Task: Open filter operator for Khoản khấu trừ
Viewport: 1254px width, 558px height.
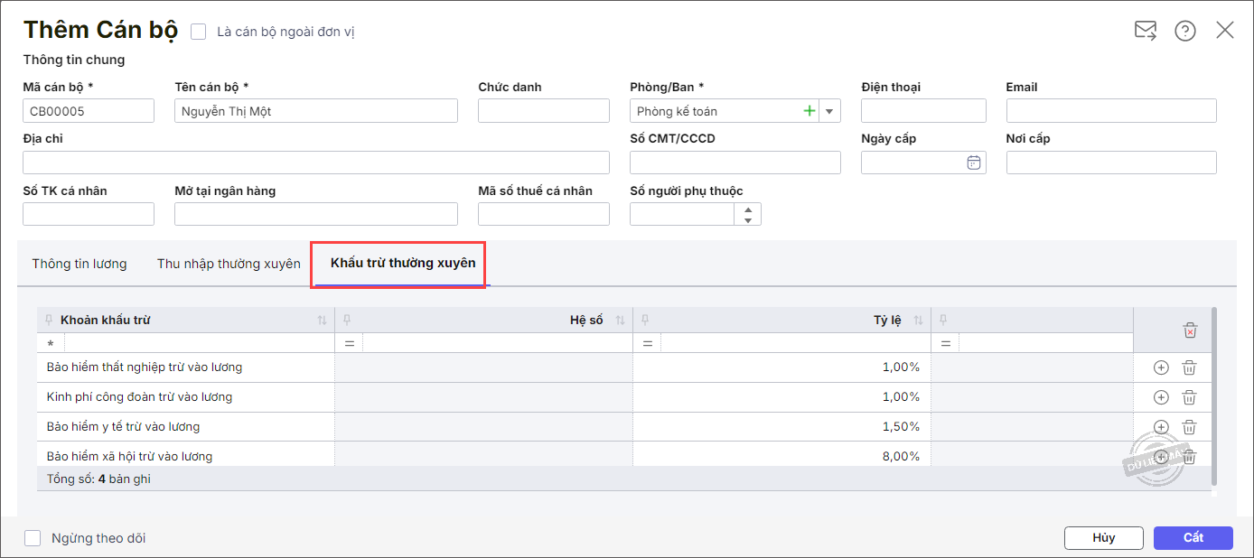Action: [x=51, y=343]
